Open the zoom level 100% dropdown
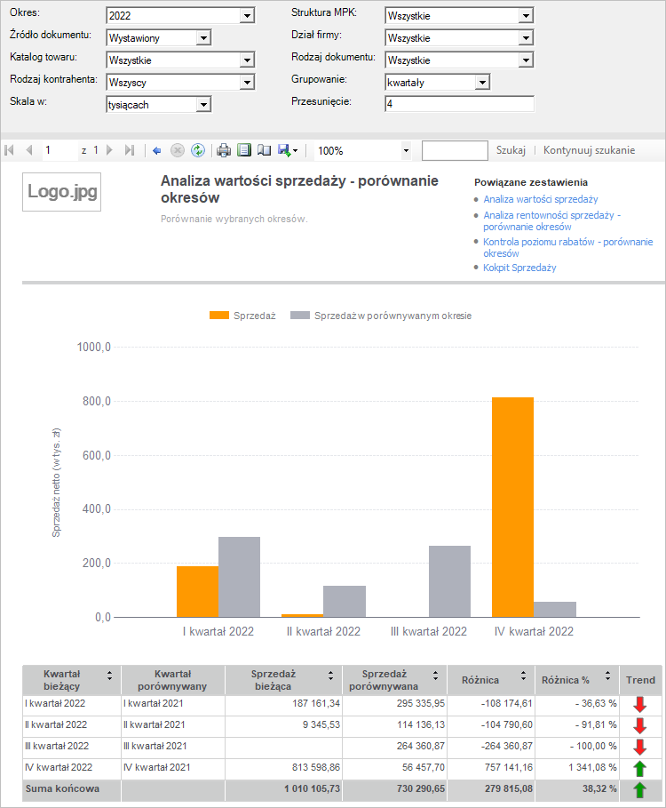Image resolution: width=666 pixels, height=808 pixels. click(x=406, y=151)
